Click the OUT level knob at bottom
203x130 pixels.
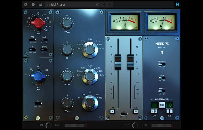click(x=135, y=125)
